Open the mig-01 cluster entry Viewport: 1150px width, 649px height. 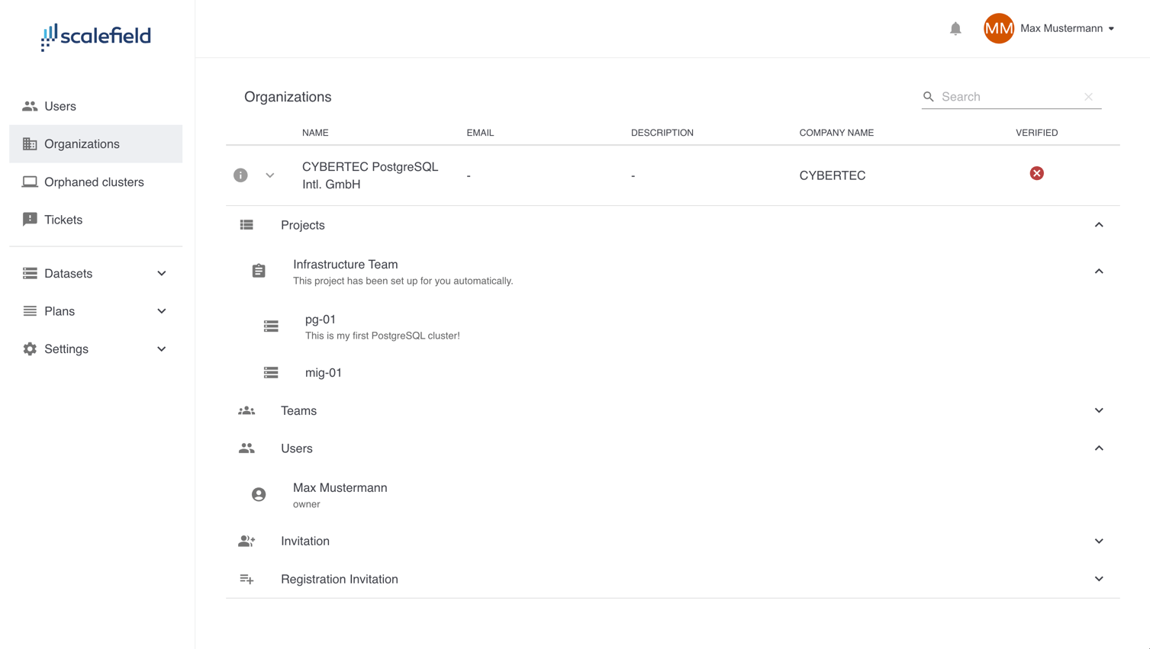pos(324,373)
